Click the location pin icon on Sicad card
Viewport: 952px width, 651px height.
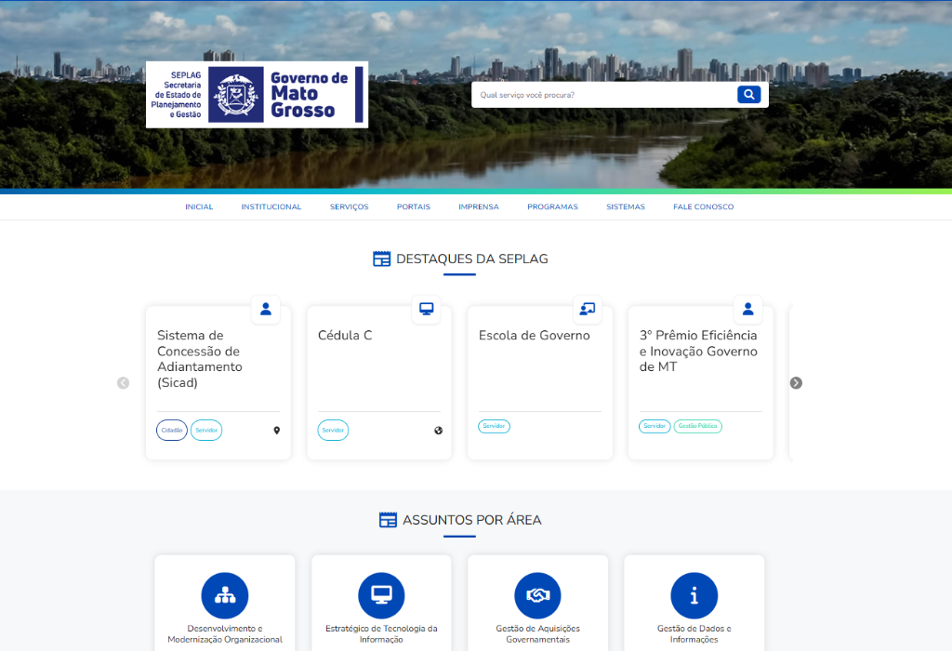click(276, 431)
